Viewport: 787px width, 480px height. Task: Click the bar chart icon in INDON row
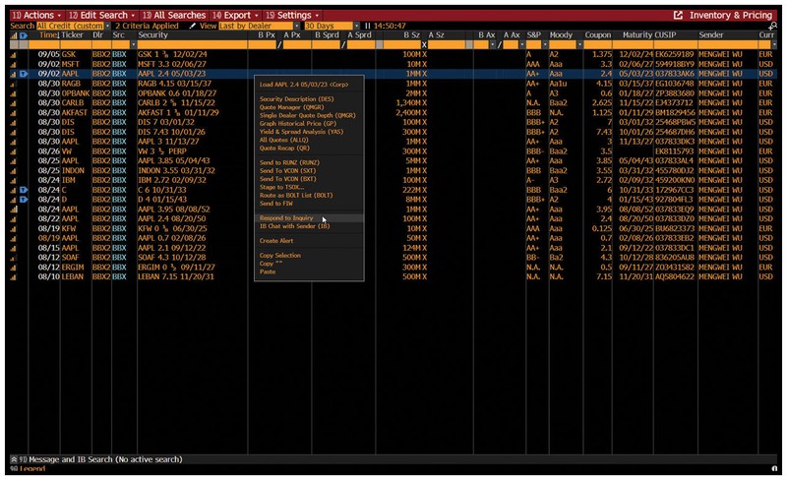14,171
